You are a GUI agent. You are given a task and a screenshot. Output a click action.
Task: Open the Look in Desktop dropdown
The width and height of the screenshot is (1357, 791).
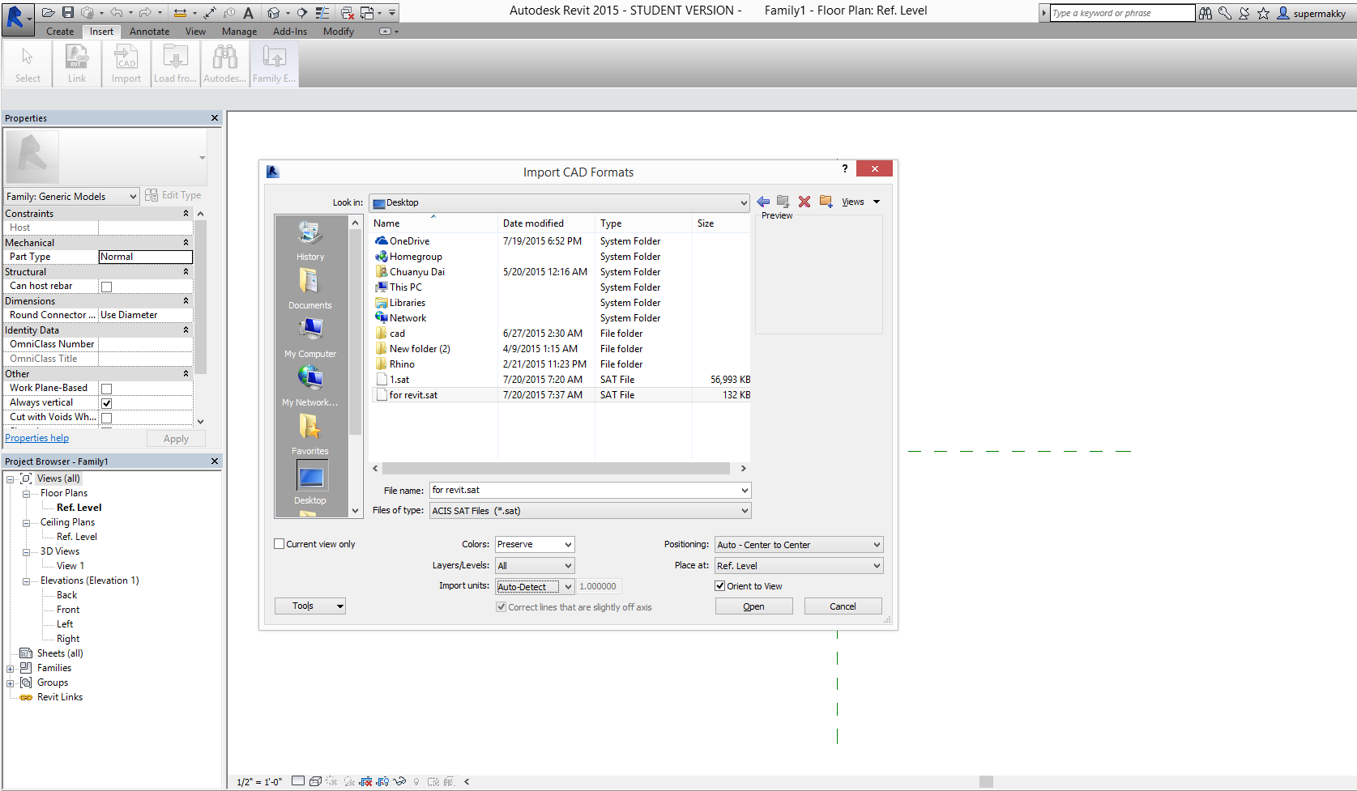[x=559, y=202]
